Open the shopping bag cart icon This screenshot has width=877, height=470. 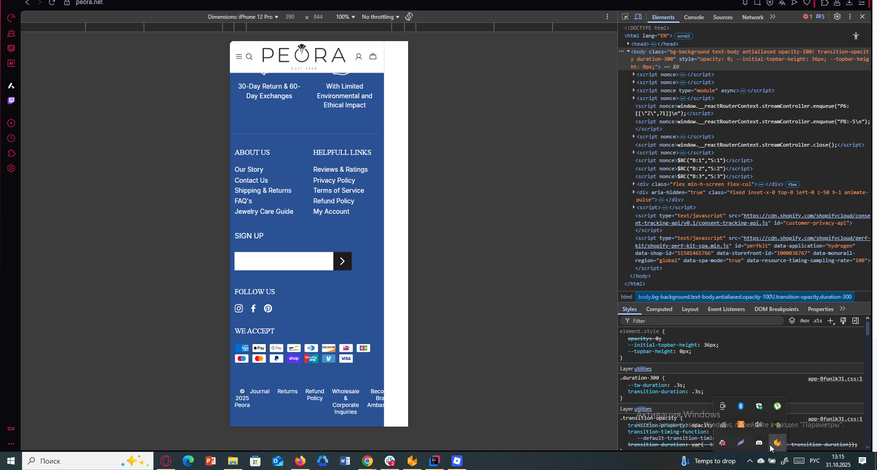point(373,56)
